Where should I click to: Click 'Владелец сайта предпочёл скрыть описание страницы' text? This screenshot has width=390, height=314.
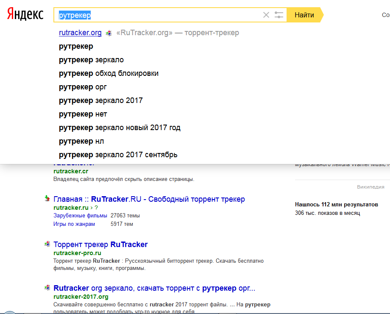point(124,179)
